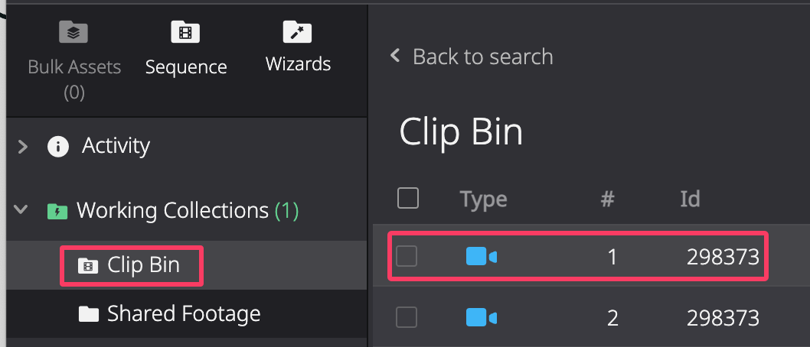
Task: Check the checkbox for row 2
Action: pos(407,318)
